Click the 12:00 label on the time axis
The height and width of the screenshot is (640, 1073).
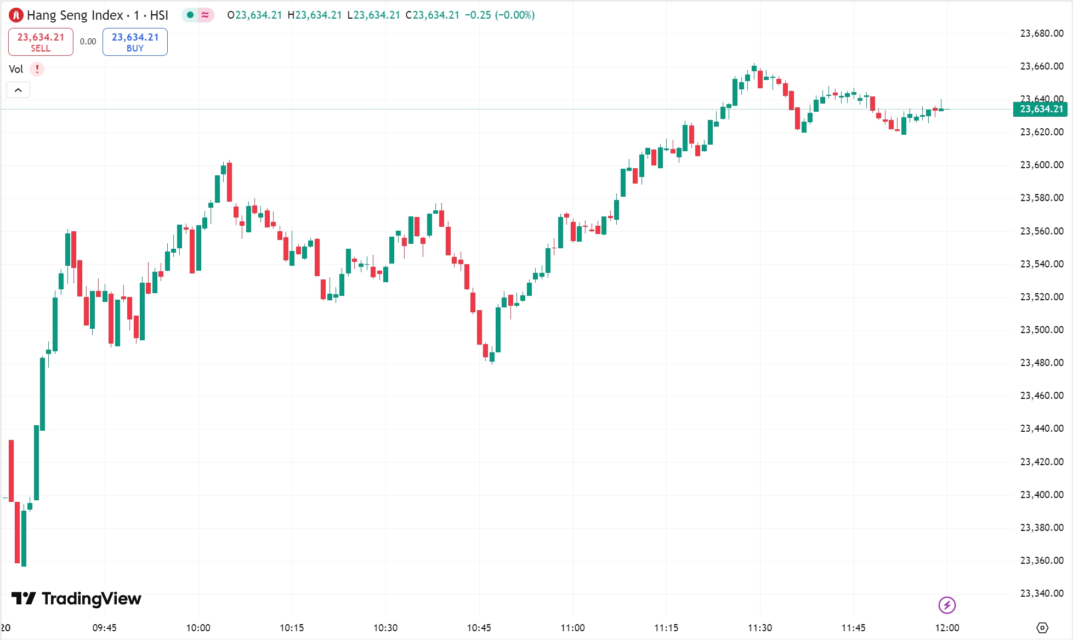[x=948, y=628]
